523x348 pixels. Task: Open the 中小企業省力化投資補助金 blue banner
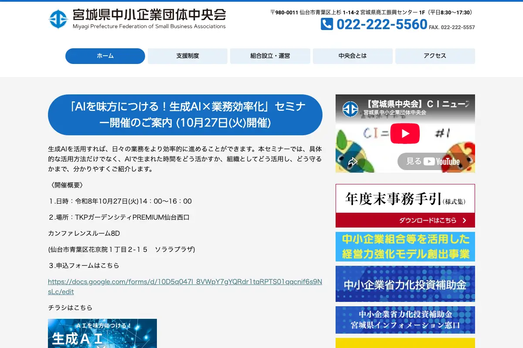(x=405, y=284)
